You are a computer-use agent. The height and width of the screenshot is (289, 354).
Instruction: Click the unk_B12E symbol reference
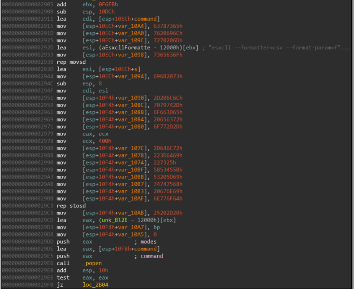pos(114,220)
